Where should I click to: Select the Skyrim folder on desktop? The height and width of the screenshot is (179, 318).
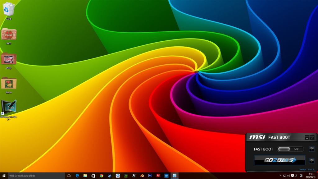(x=8, y=85)
